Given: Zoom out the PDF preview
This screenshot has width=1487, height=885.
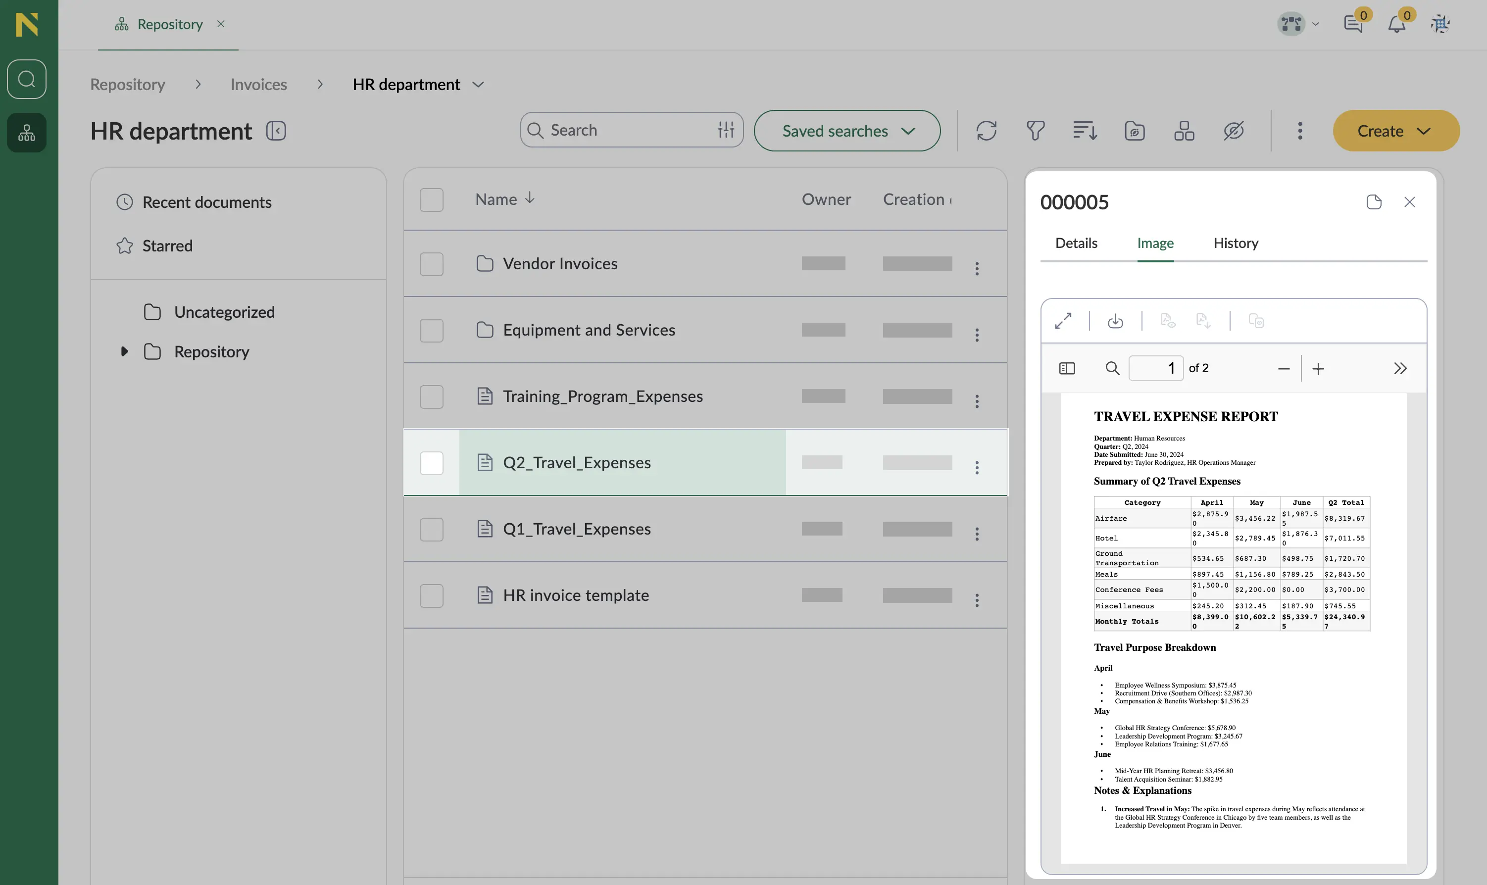Looking at the screenshot, I should (x=1284, y=369).
